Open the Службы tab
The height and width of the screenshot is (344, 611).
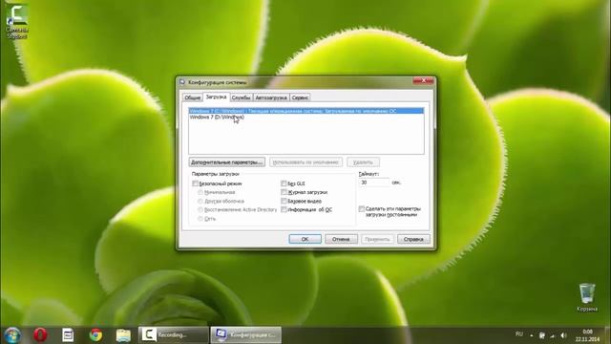coord(242,97)
